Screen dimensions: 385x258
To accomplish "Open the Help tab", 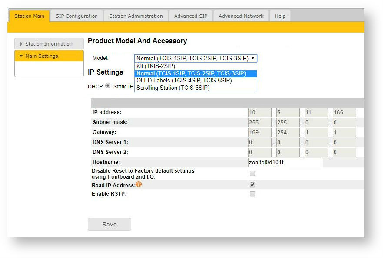I will pos(280,16).
